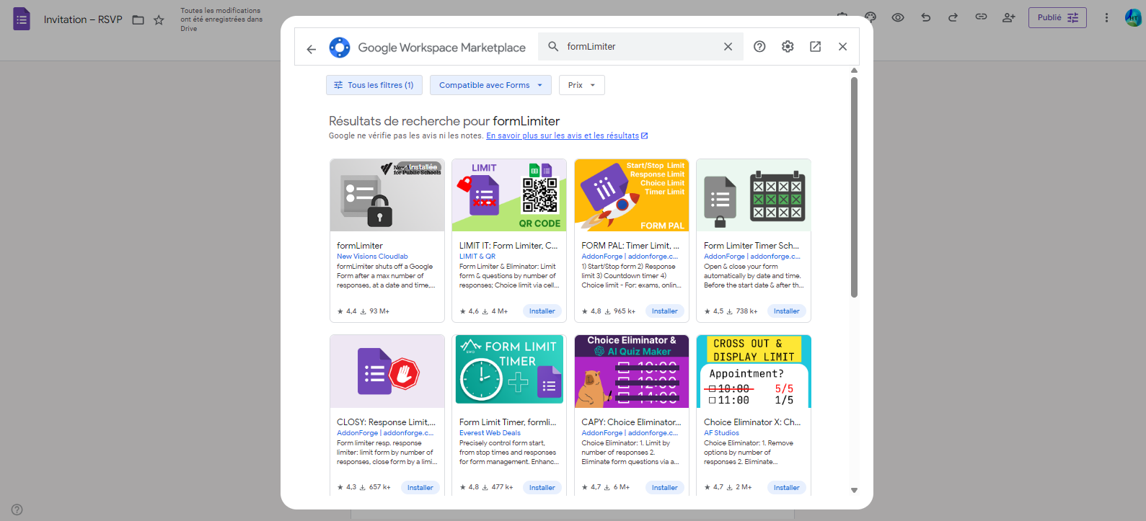Image resolution: width=1146 pixels, height=521 pixels.
Task: Redo the last change in Forms
Action: [x=953, y=17]
